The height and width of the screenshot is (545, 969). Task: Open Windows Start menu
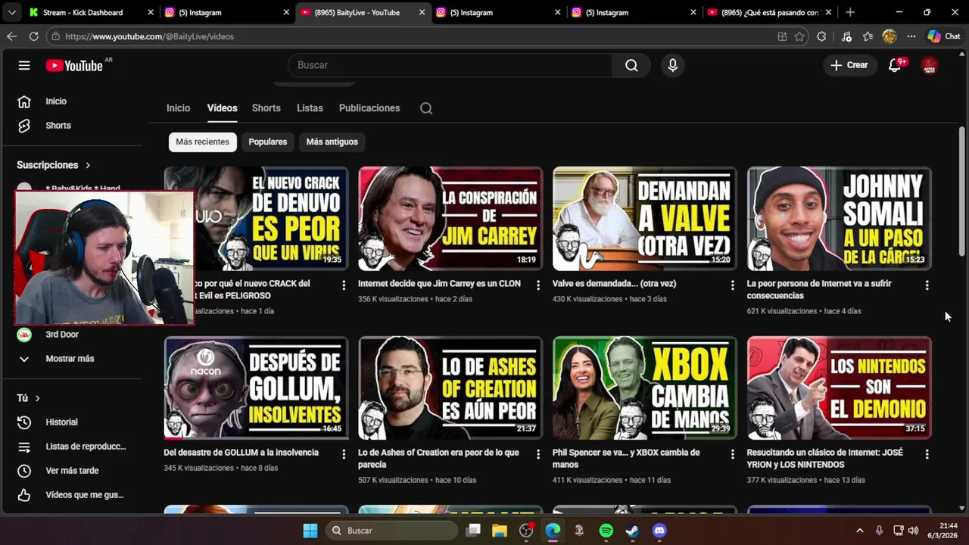[x=310, y=531]
